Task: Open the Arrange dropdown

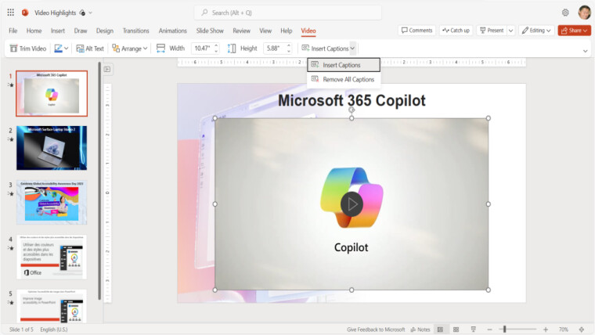Action: (130, 49)
